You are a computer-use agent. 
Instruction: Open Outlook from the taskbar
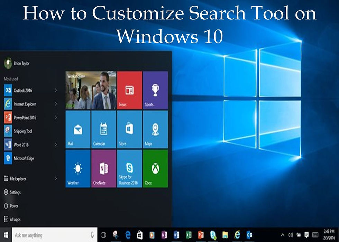tap(249, 235)
